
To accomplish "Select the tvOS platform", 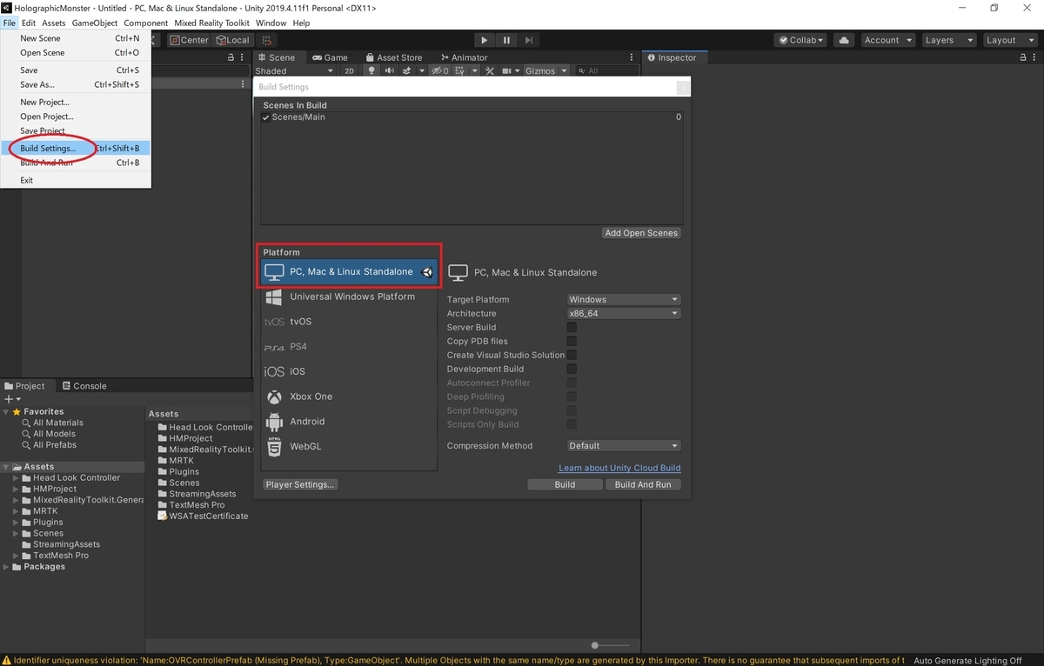I will (349, 322).
